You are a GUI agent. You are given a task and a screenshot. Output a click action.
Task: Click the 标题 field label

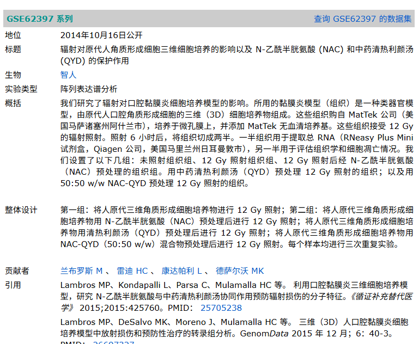click(x=13, y=50)
